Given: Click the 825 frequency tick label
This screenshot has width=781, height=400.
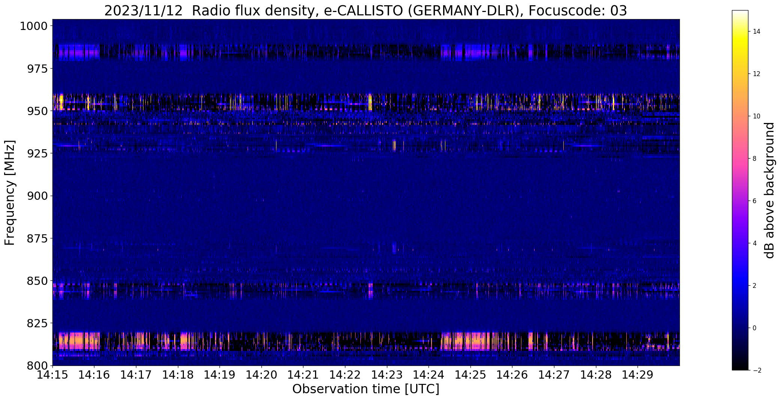Looking at the screenshot, I should tap(37, 323).
